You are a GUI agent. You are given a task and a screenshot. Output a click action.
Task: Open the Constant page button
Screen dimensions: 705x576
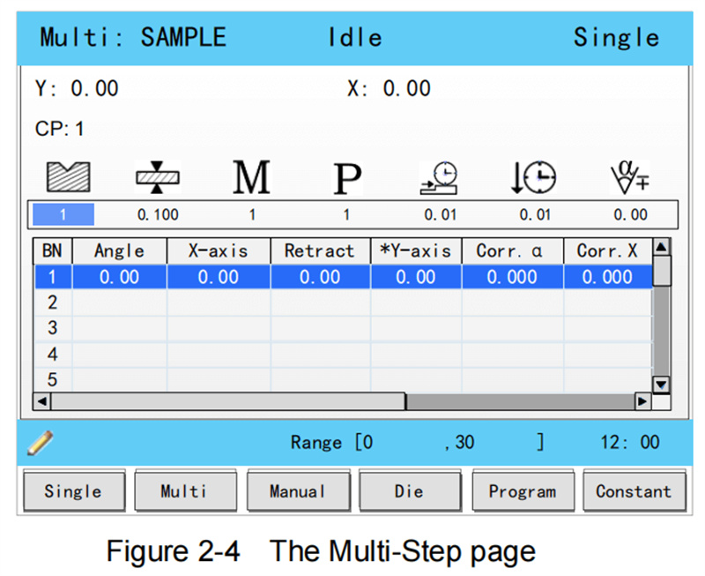pyautogui.click(x=634, y=491)
